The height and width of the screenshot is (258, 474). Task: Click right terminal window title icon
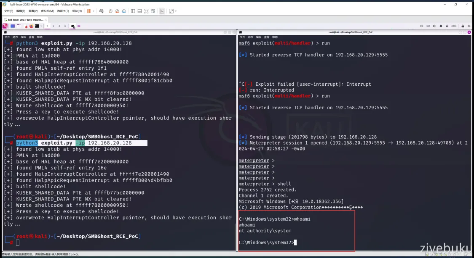pos(241,32)
